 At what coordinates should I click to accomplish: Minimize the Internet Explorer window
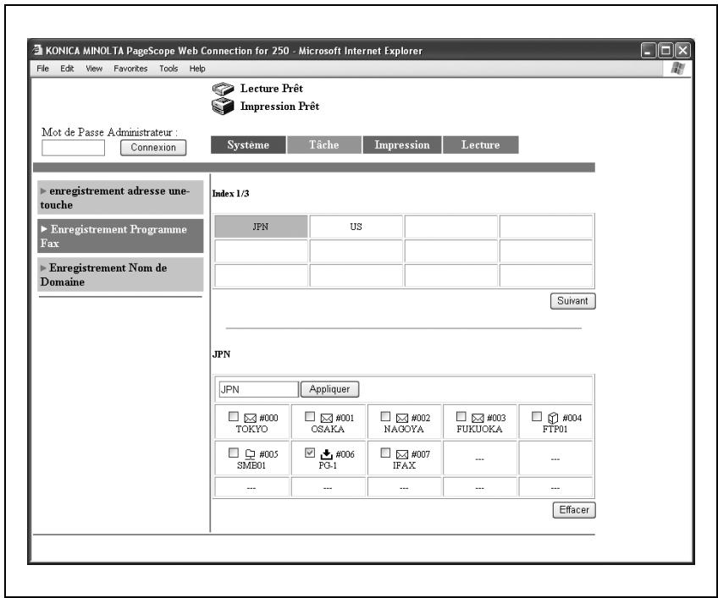click(x=648, y=51)
